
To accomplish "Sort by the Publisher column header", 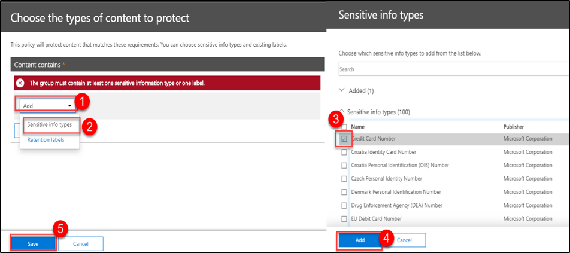I will [516, 127].
